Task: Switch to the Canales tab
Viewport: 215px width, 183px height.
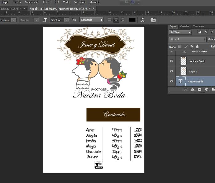Action: pos(185,26)
